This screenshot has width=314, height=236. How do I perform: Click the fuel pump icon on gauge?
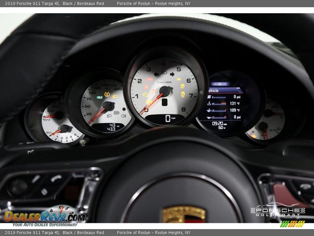click(x=278, y=129)
